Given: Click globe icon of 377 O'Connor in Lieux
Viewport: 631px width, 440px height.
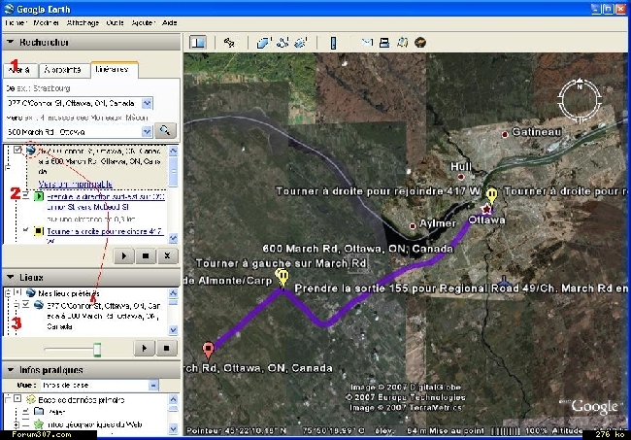Looking at the screenshot, I should click(x=39, y=305).
